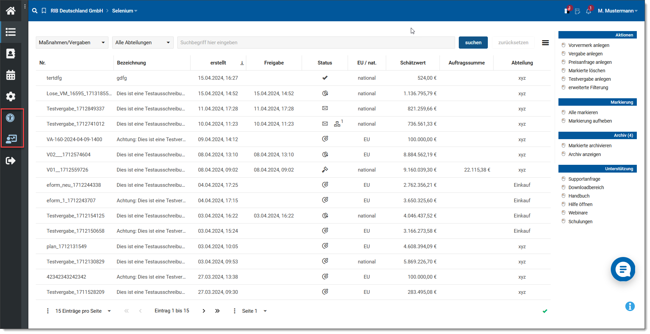Click the blue info icon

630,306
